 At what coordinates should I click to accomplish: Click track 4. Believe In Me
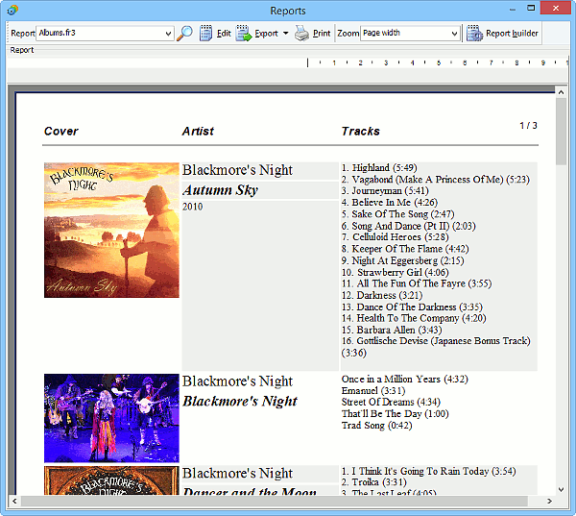[390, 203]
